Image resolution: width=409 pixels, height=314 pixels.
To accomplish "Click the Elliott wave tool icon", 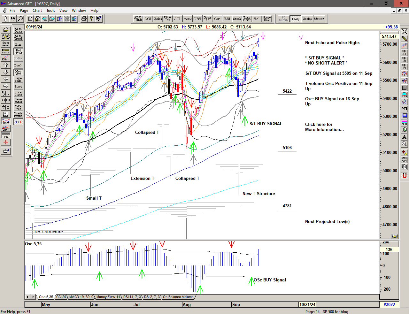I will [x=6, y=58].
